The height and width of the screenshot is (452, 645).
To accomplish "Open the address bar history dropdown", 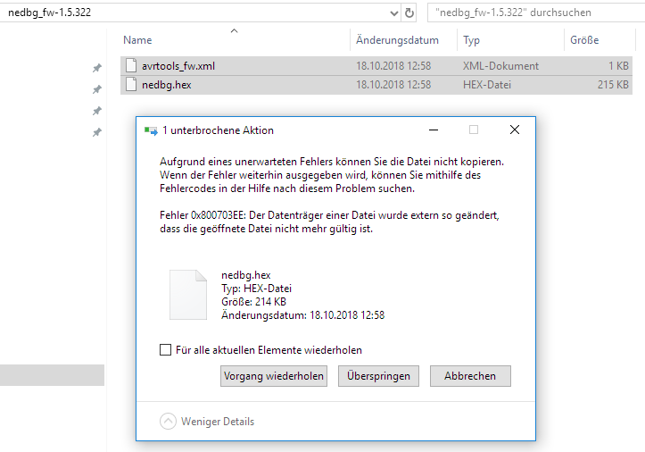I will tap(393, 13).
